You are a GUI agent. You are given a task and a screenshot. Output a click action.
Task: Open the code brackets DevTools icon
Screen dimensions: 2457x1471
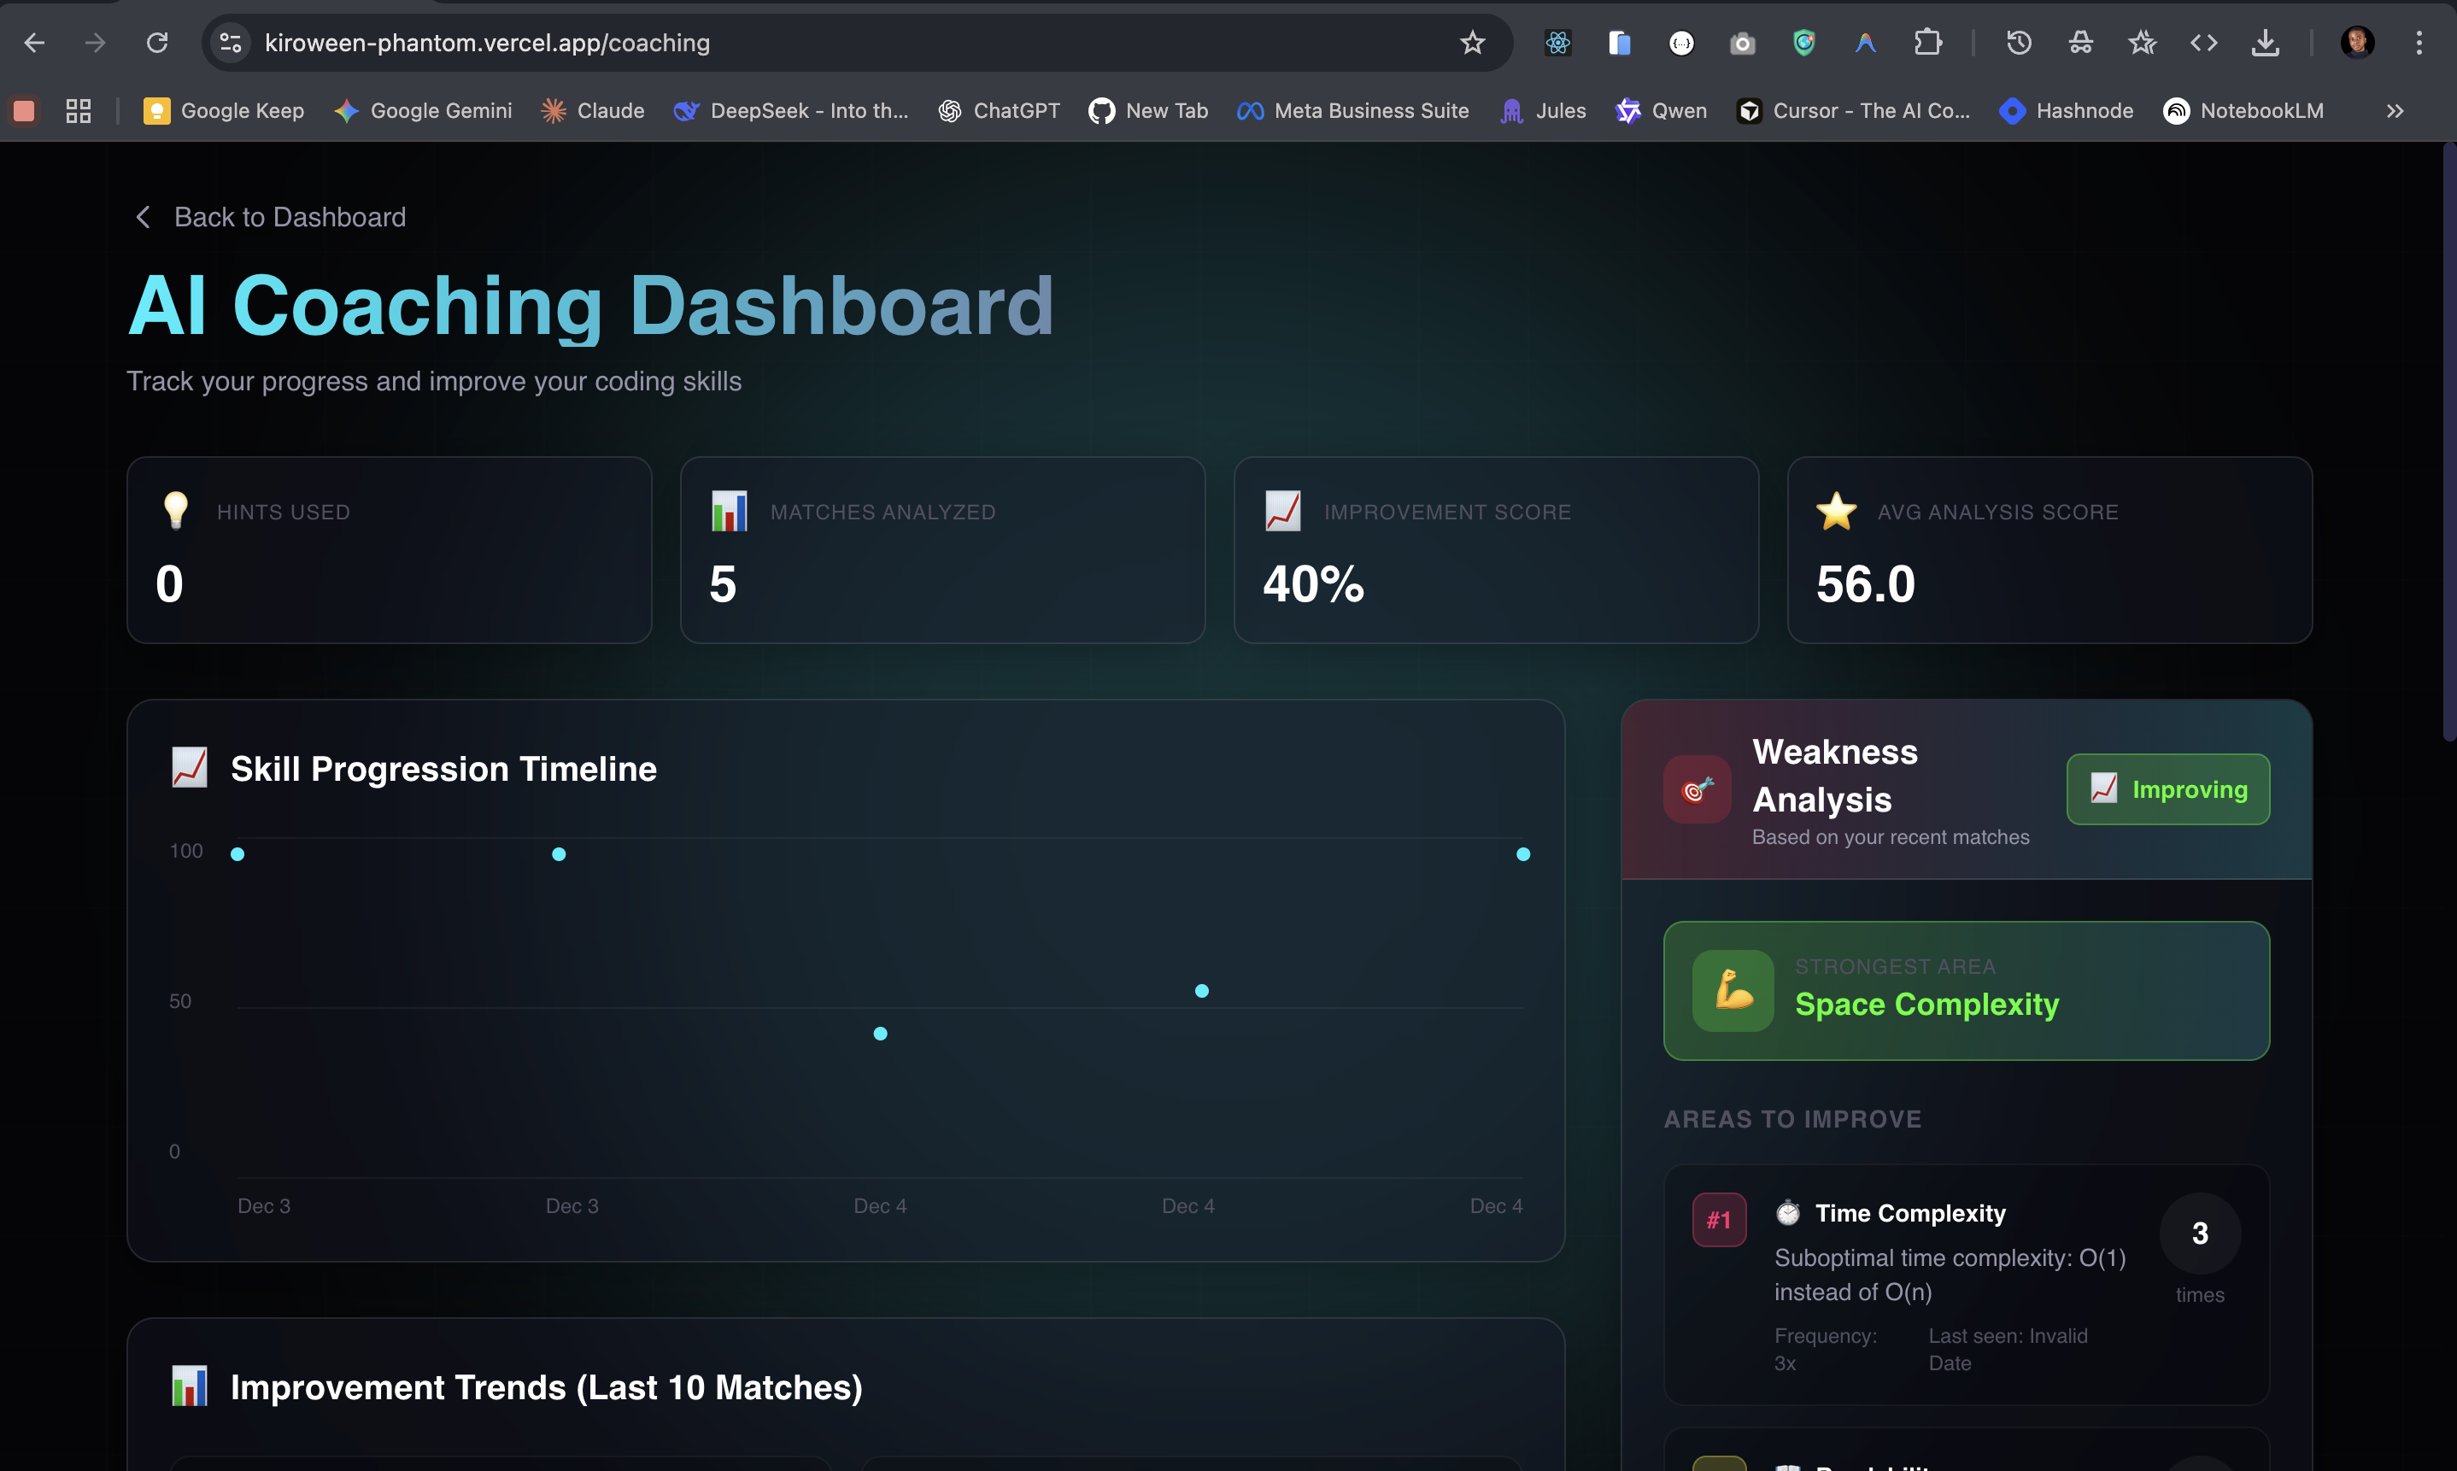pos(2203,43)
